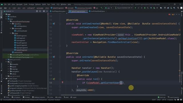Open the Refactor menu
Image resolution: width=183 pixels, height=103 pixels.
pyautogui.click(x=38, y=5)
